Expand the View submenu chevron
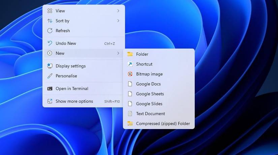The height and width of the screenshot is (155, 278). pos(118,11)
